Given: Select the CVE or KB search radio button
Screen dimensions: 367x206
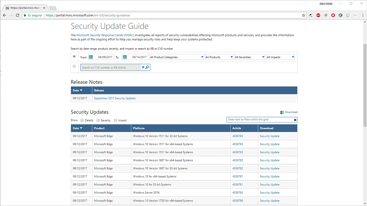Looking at the screenshot, I should point(74,66).
